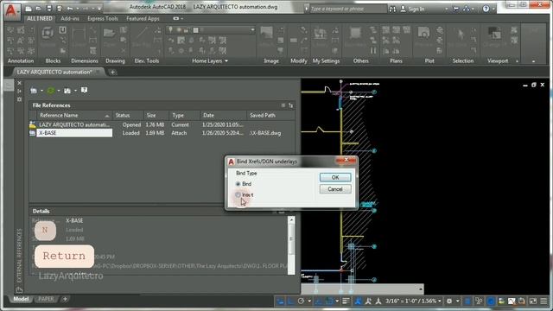Switch to the PAPER layout tab
The image size is (553, 311).
click(x=46, y=299)
